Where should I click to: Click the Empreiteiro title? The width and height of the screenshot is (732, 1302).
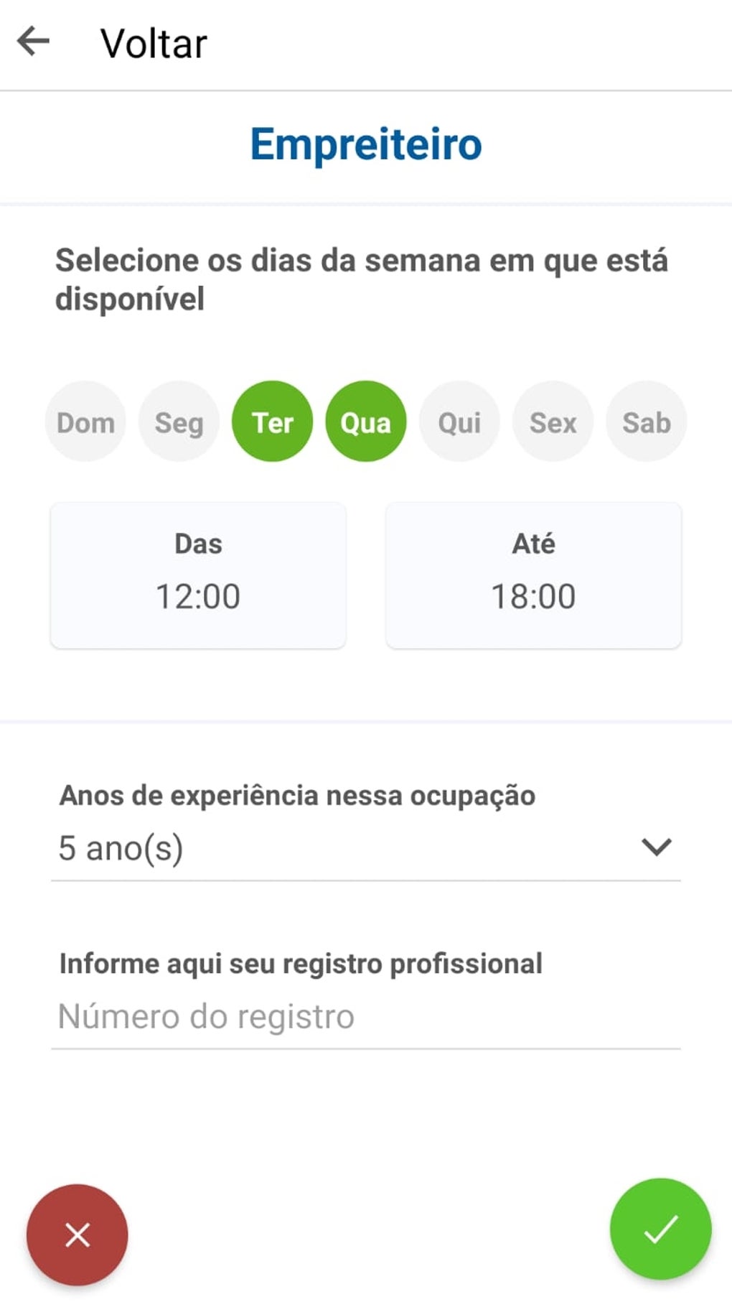pyautogui.click(x=365, y=144)
